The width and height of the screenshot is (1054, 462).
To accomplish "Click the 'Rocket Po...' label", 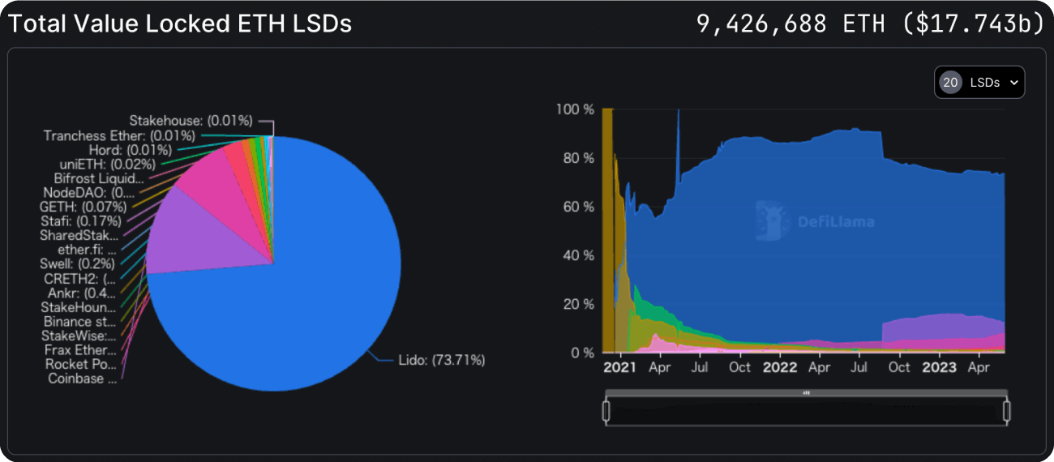I will [81, 365].
